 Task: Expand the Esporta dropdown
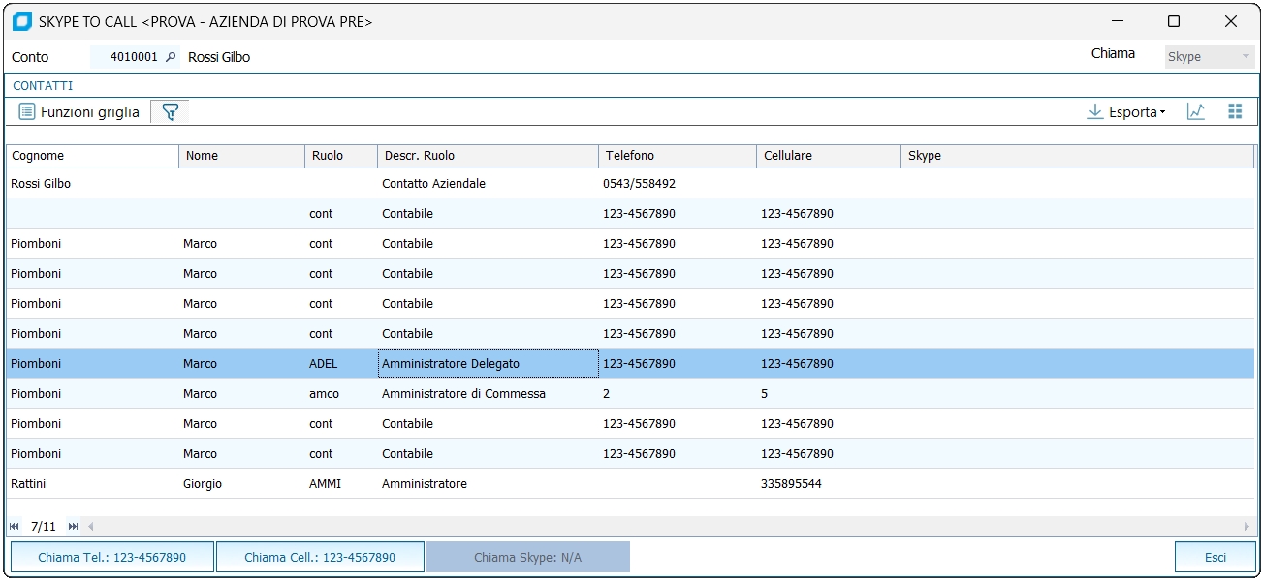click(x=1126, y=112)
